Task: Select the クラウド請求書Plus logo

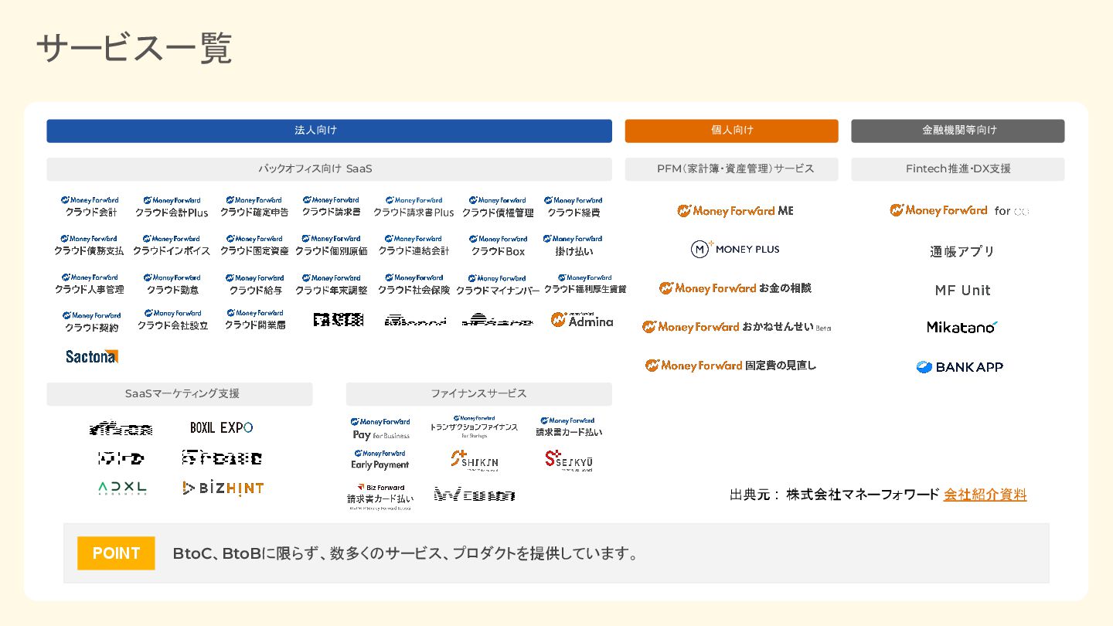Action: pos(414,206)
